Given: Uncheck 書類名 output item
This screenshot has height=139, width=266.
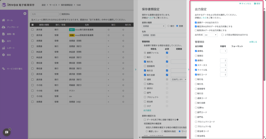Looking at the screenshot, I should pyautogui.click(x=196, y=51).
